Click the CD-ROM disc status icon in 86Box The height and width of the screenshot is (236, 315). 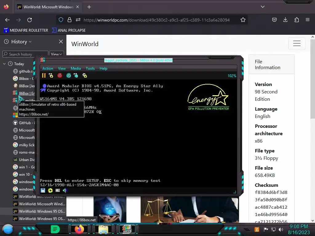tap(50, 191)
